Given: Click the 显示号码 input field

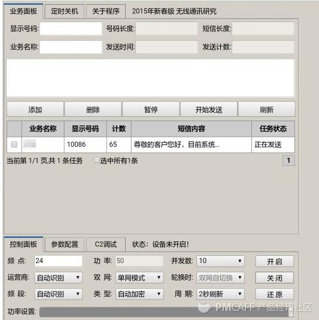Looking at the screenshot, I should [x=71, y=29].
